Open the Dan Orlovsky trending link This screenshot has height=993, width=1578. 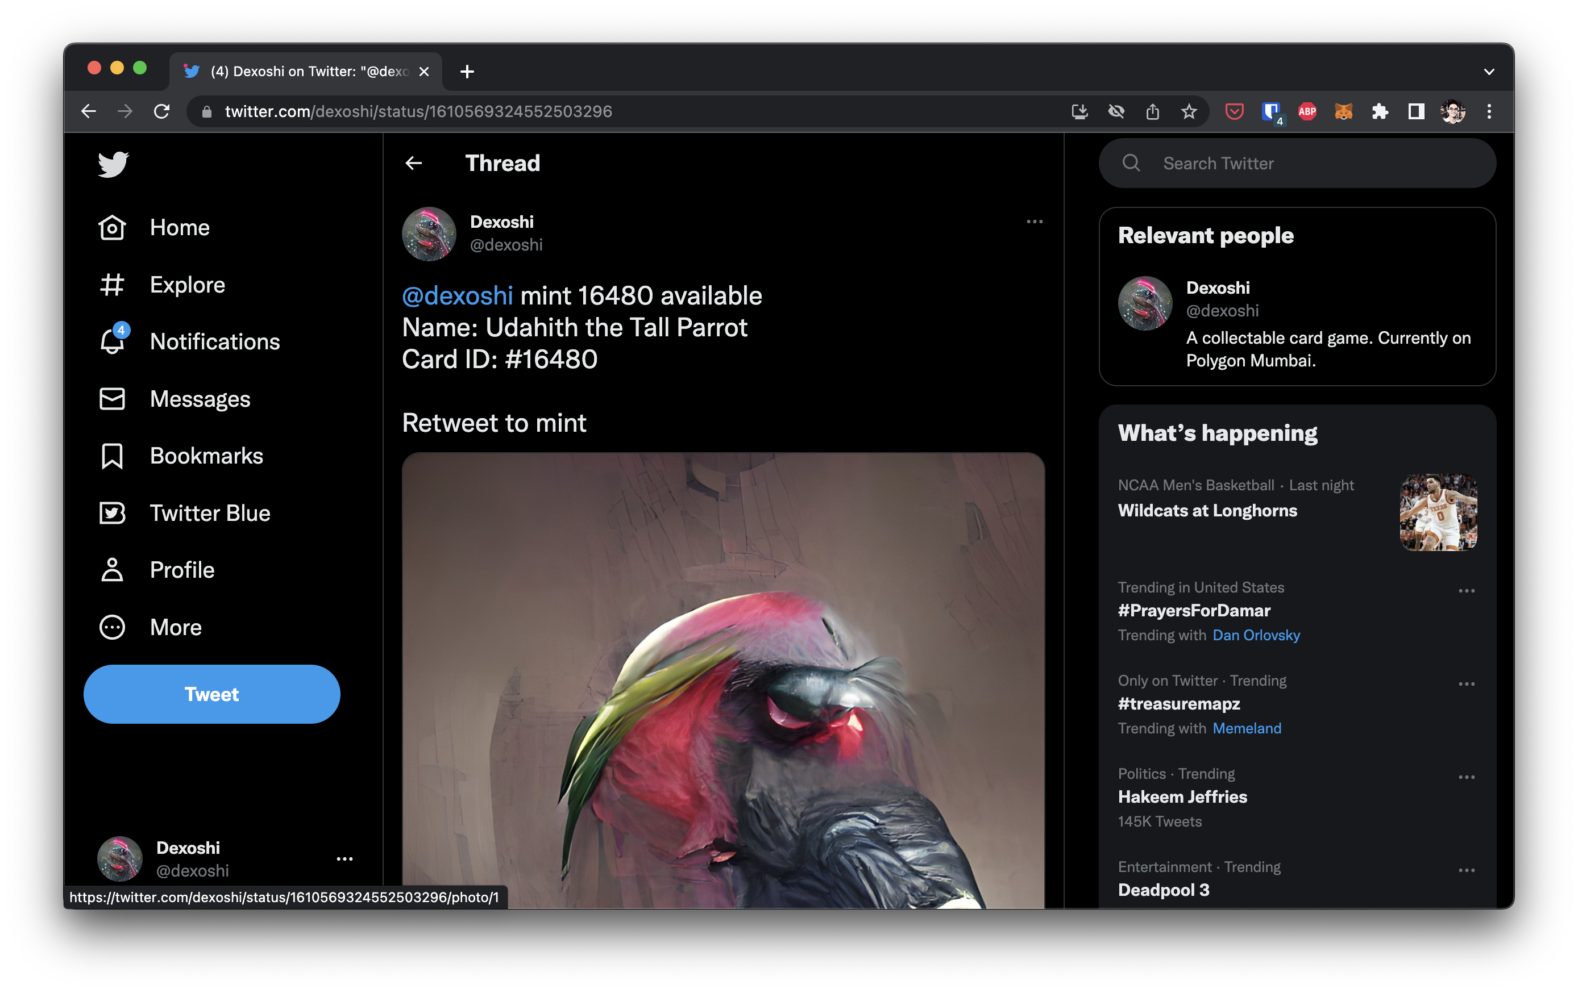(x=1256, y=635)
